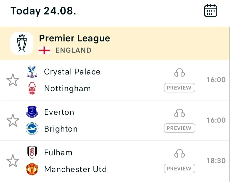Open audio commentary for Everton match
The height and width of the screenshot is (182, 230).
click(x=180, y=113)
